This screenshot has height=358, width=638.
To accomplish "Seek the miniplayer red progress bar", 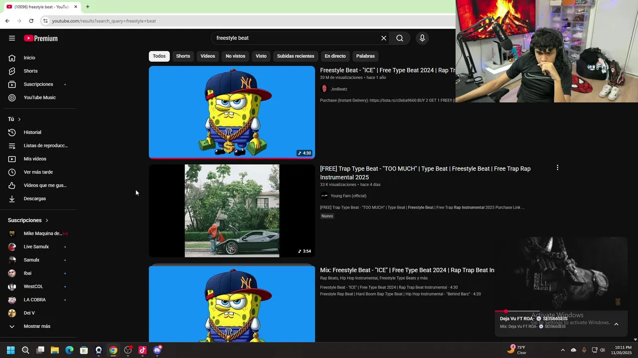I will click(561, 311).
